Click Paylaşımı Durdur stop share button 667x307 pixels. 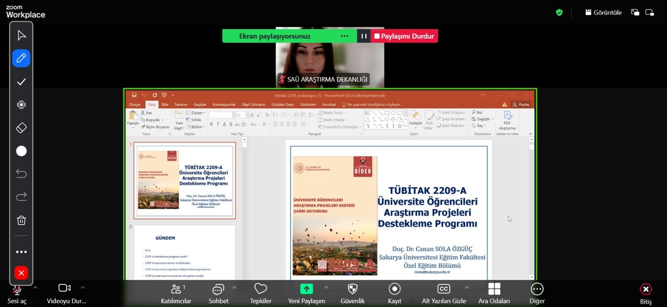pos(404,36)
